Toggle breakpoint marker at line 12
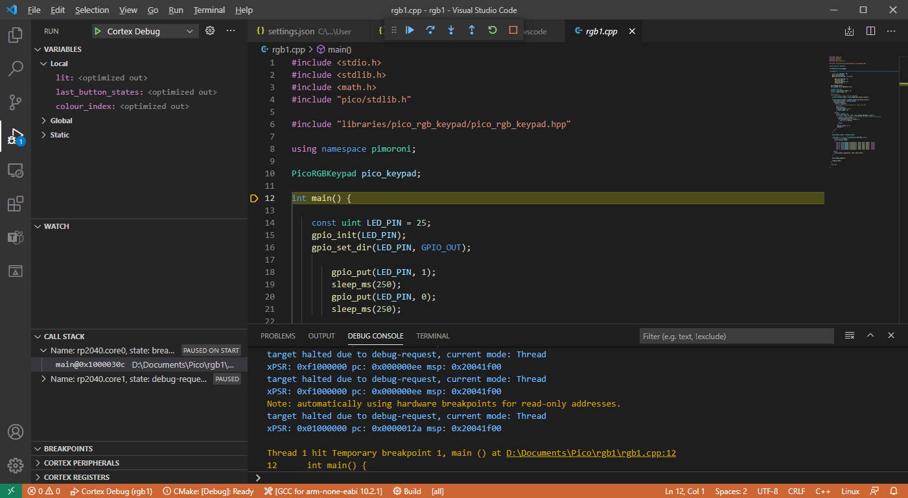This screenshot has width=908, height=498. (x=254, y=198)
